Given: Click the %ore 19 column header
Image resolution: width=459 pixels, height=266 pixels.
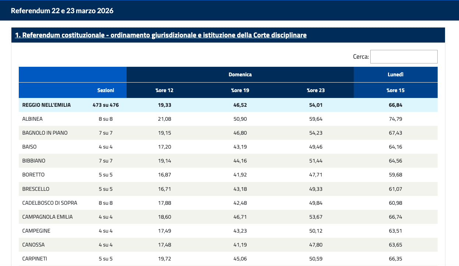Looking at the screenshot, I should coord(240,90).
